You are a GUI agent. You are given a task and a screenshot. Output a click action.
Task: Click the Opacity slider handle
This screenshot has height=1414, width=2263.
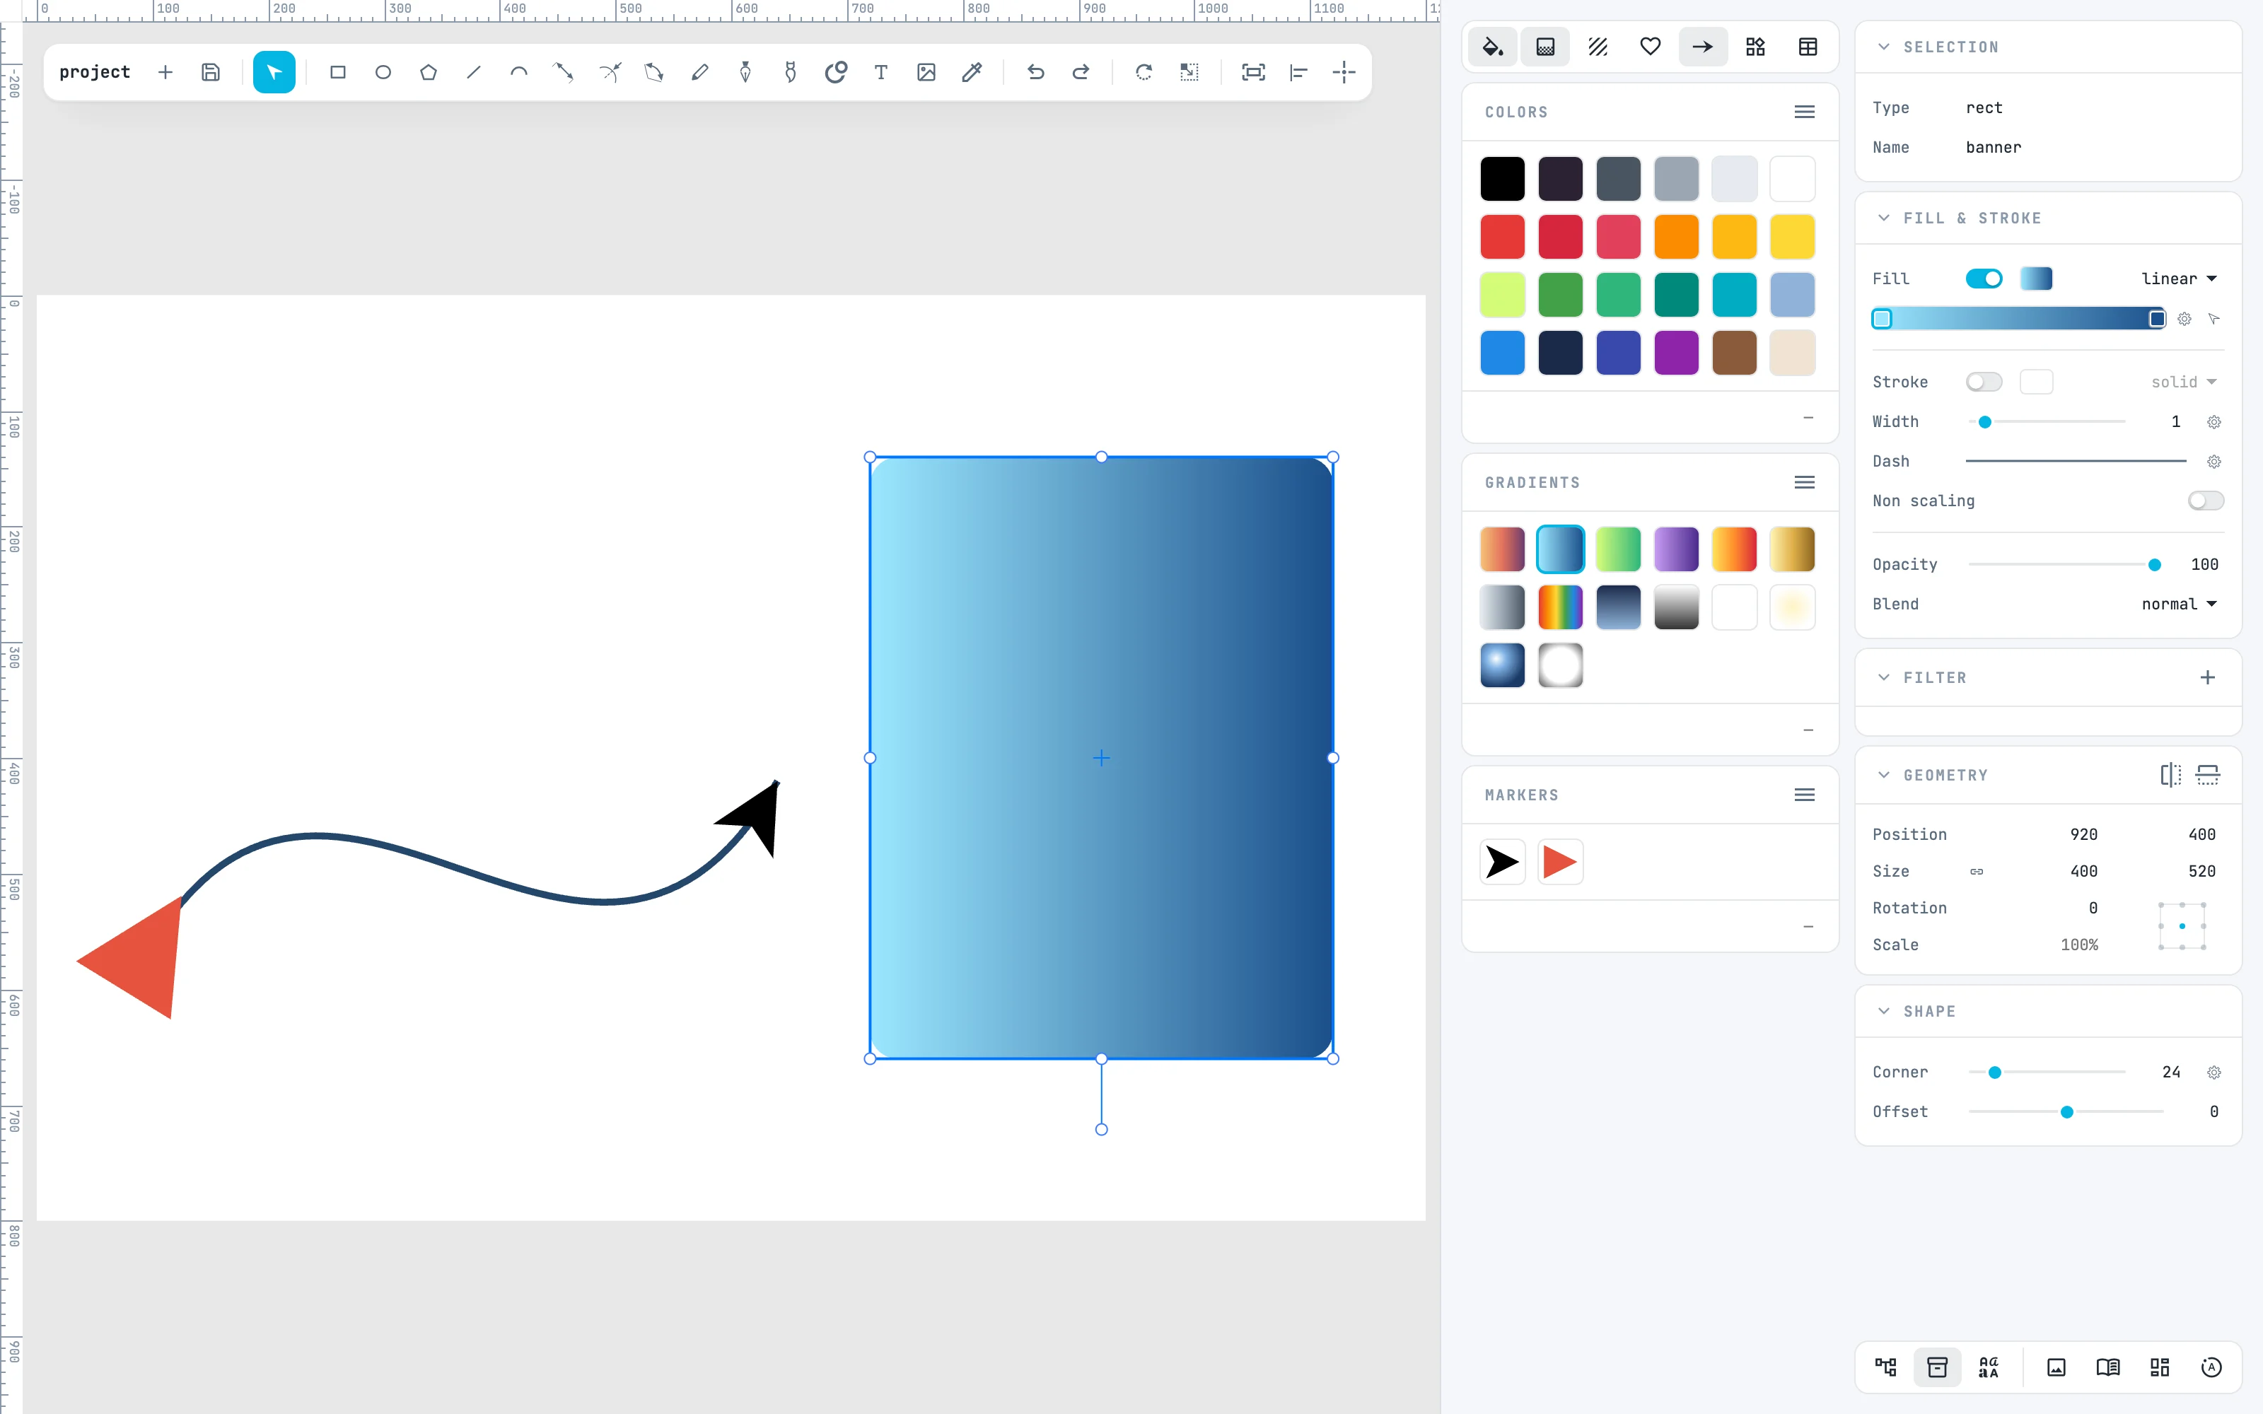click(2155, 565)
